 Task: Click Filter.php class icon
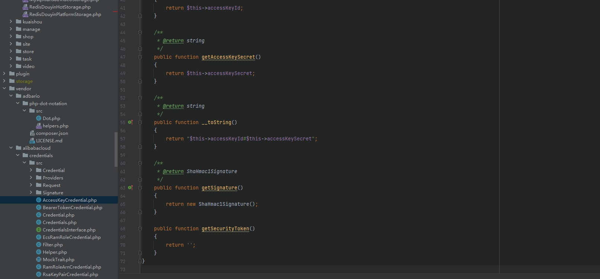point(39,244)
